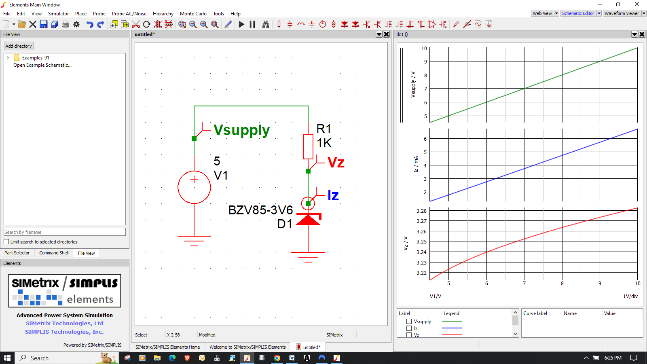Open the dc1 waveform pane dropdown arrow
Image resolution: width=647 pixels, height=364 pixels.
(x=634, y=34)
